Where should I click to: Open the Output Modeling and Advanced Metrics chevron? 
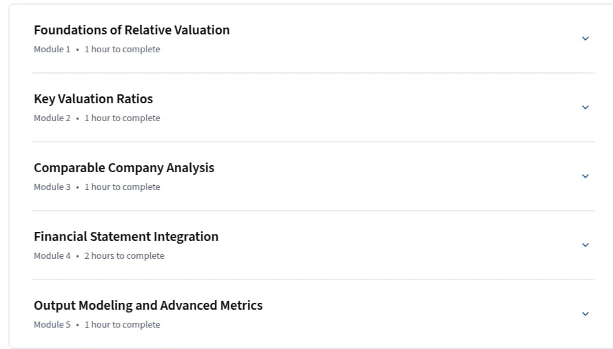[585, 313]
